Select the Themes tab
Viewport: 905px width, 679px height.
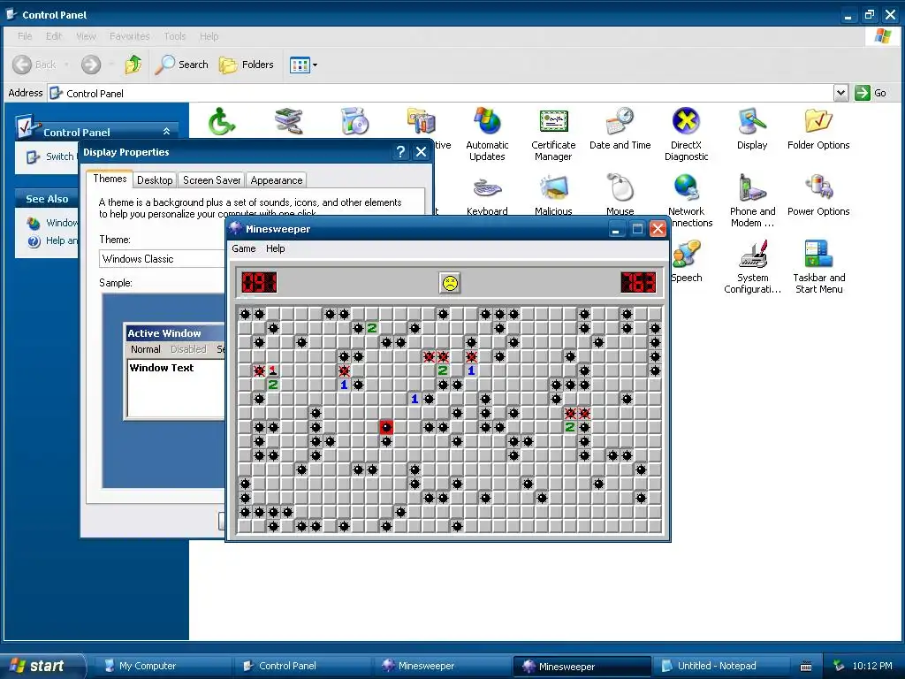[x=110, y=179]
